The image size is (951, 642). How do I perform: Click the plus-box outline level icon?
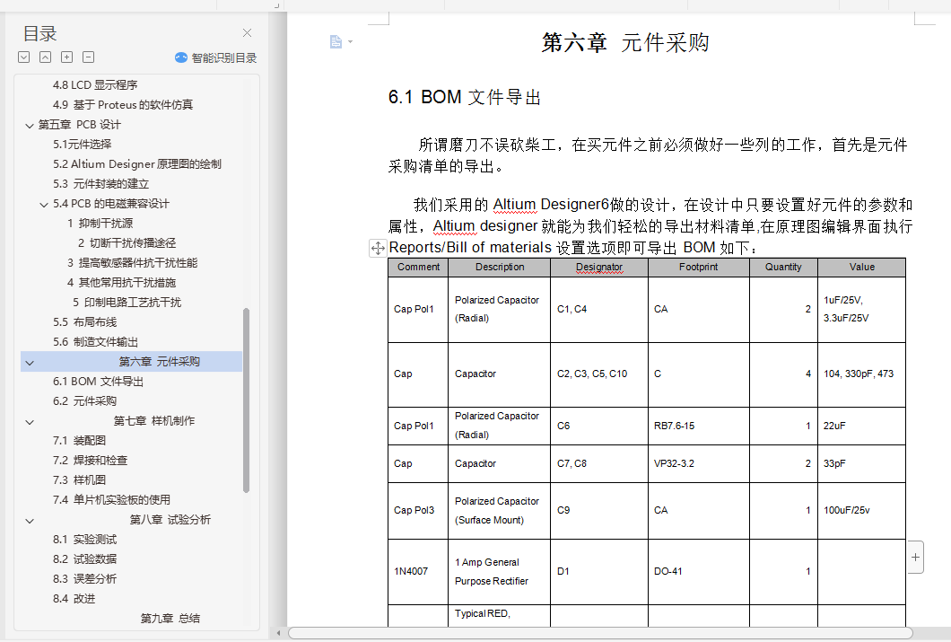tap(66, 57)
